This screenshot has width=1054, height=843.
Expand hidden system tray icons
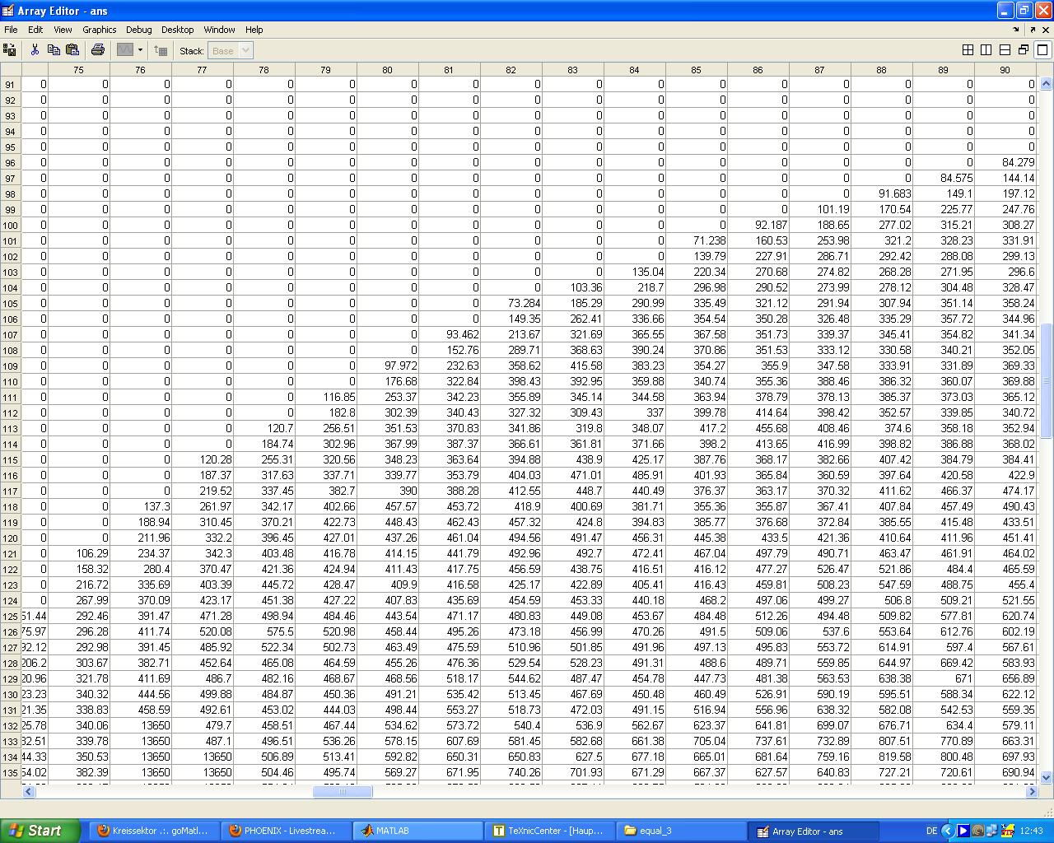pos(947,831)
